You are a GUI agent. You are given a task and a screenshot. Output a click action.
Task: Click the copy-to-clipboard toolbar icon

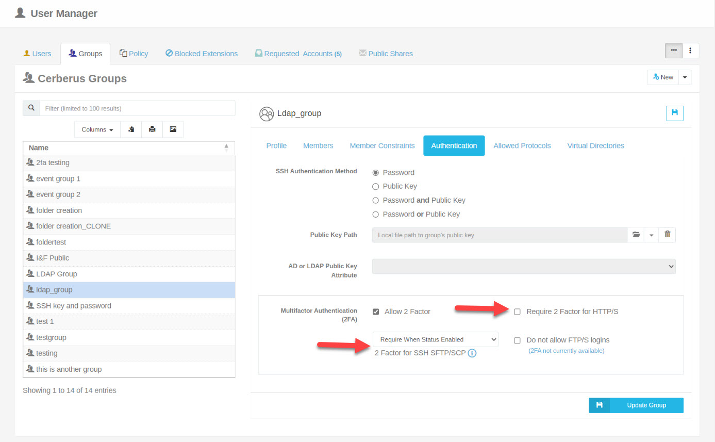click(x=131, y=129)
